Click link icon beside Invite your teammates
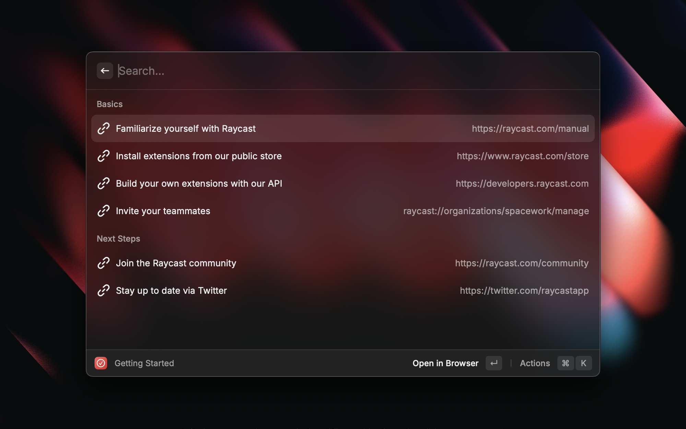The height and width of the screenshot is (429, 686). [x=103, y=211]
